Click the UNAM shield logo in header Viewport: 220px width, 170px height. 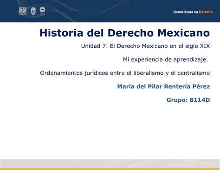click(23, 11)
